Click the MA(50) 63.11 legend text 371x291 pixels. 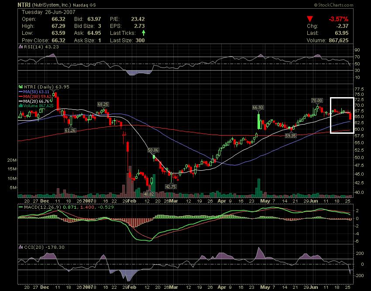[x=36, y=91]
